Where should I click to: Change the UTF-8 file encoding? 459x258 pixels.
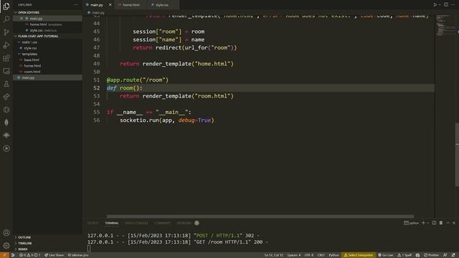309,255
